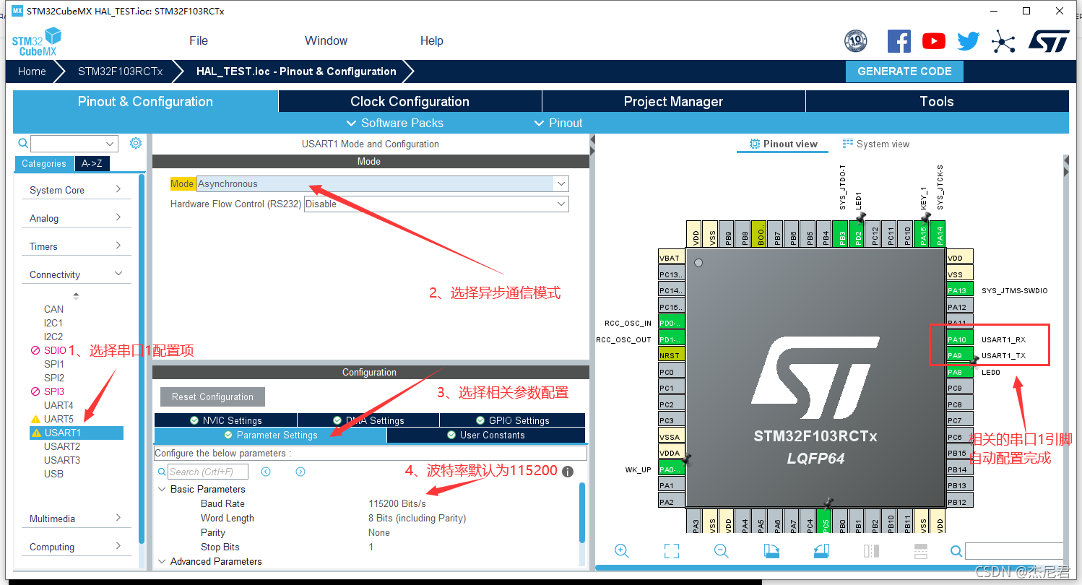Viewport: 1082px width, 585px height.
Task: Switch to Project Manager tab
Action: point(673,101)
